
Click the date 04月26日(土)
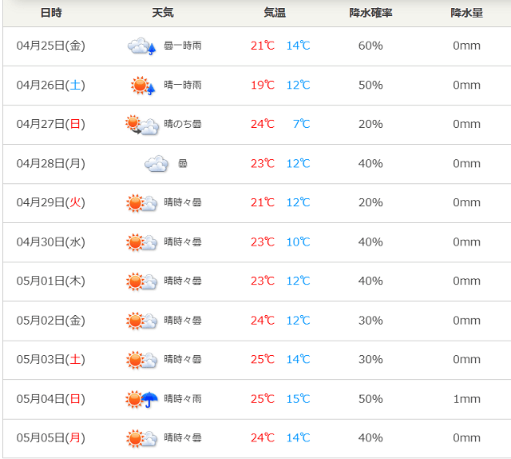(x=51, y=86)
